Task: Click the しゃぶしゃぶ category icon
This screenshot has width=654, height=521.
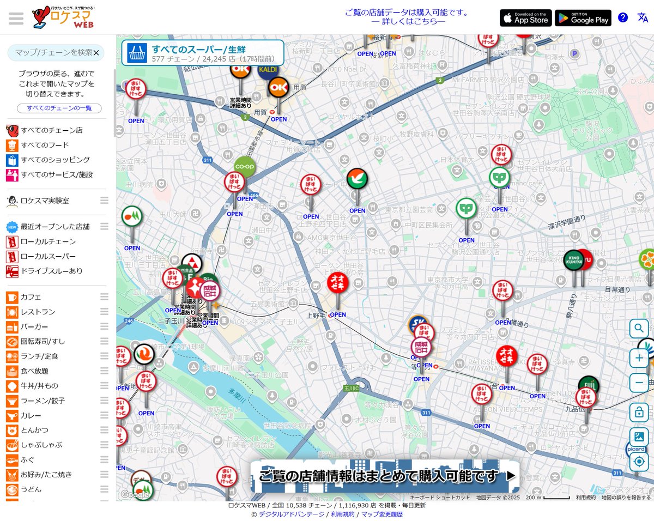Action: 12,445
